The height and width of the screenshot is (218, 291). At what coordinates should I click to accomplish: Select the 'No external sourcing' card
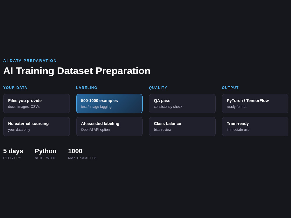[36, 127]
